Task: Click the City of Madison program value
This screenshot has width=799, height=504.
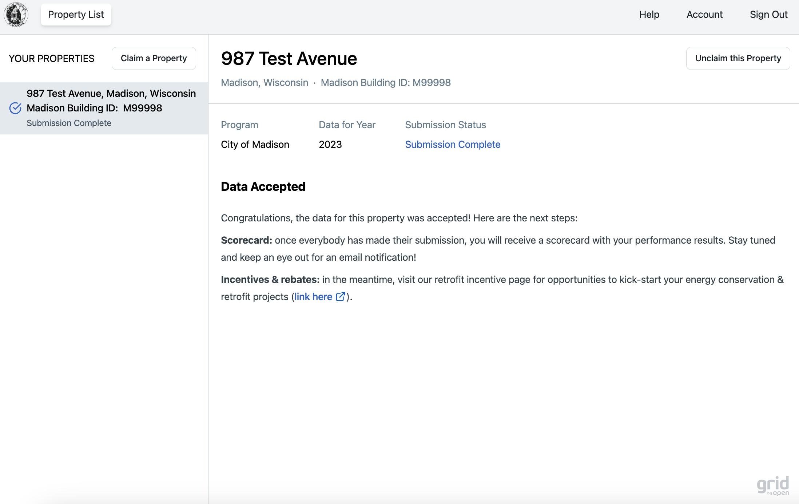Action: pos(255,145)
